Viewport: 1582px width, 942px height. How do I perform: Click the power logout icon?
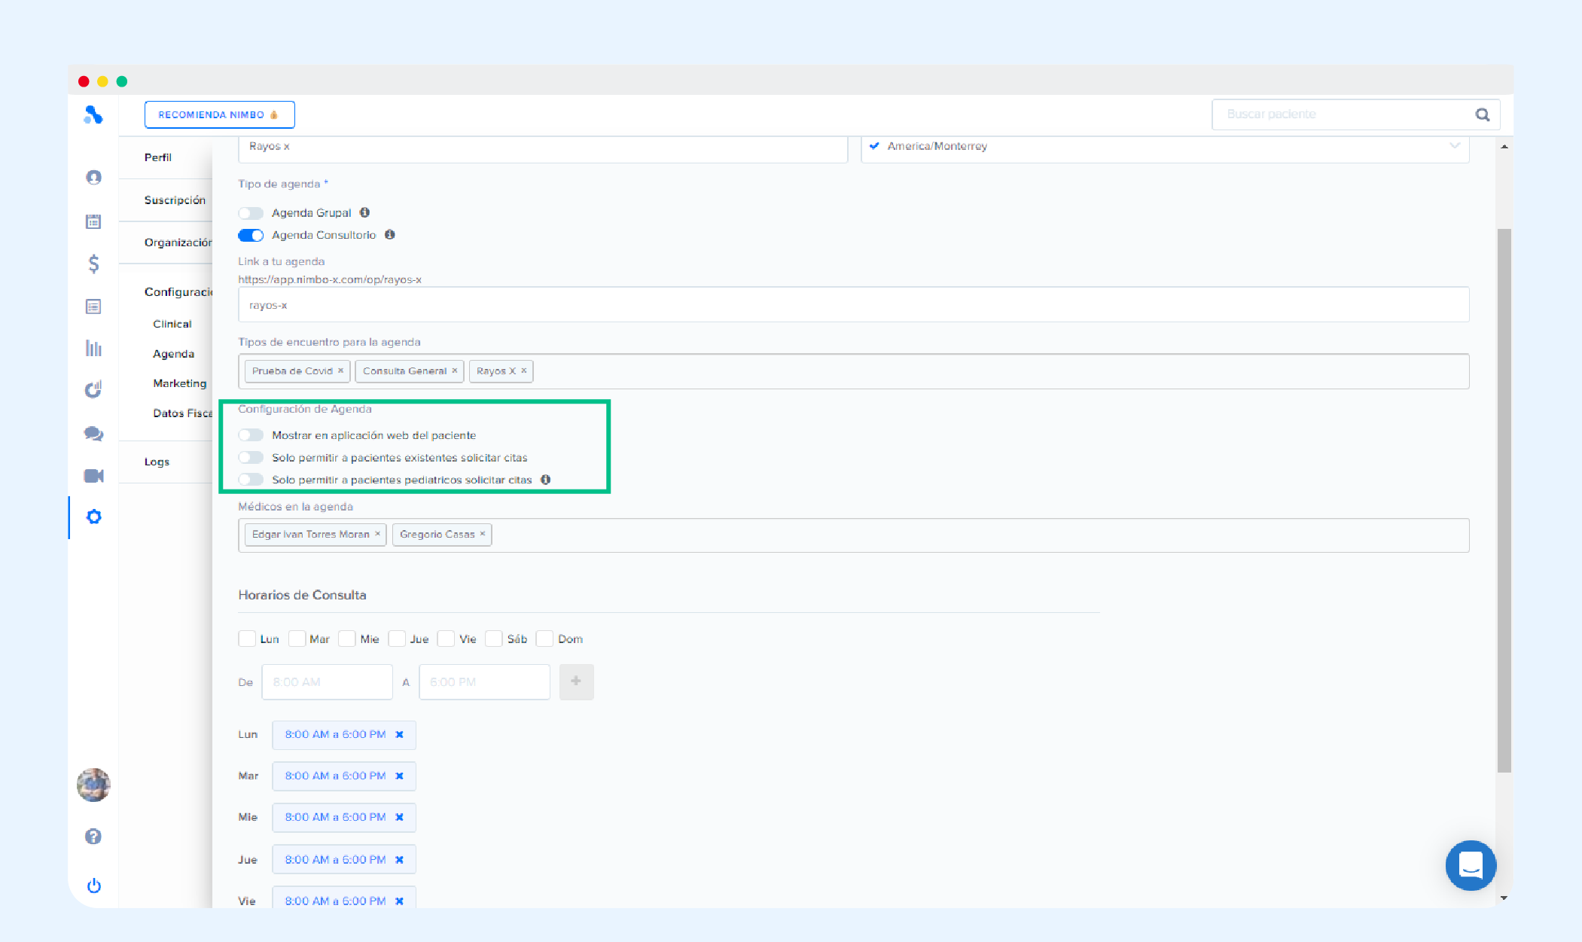click(93, 886)
